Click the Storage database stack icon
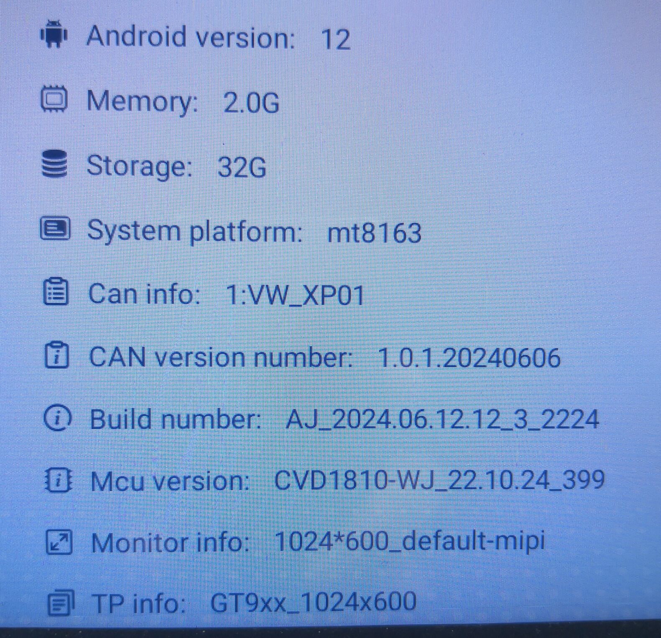This screenshot has height=638, width=661. point(55,164)
